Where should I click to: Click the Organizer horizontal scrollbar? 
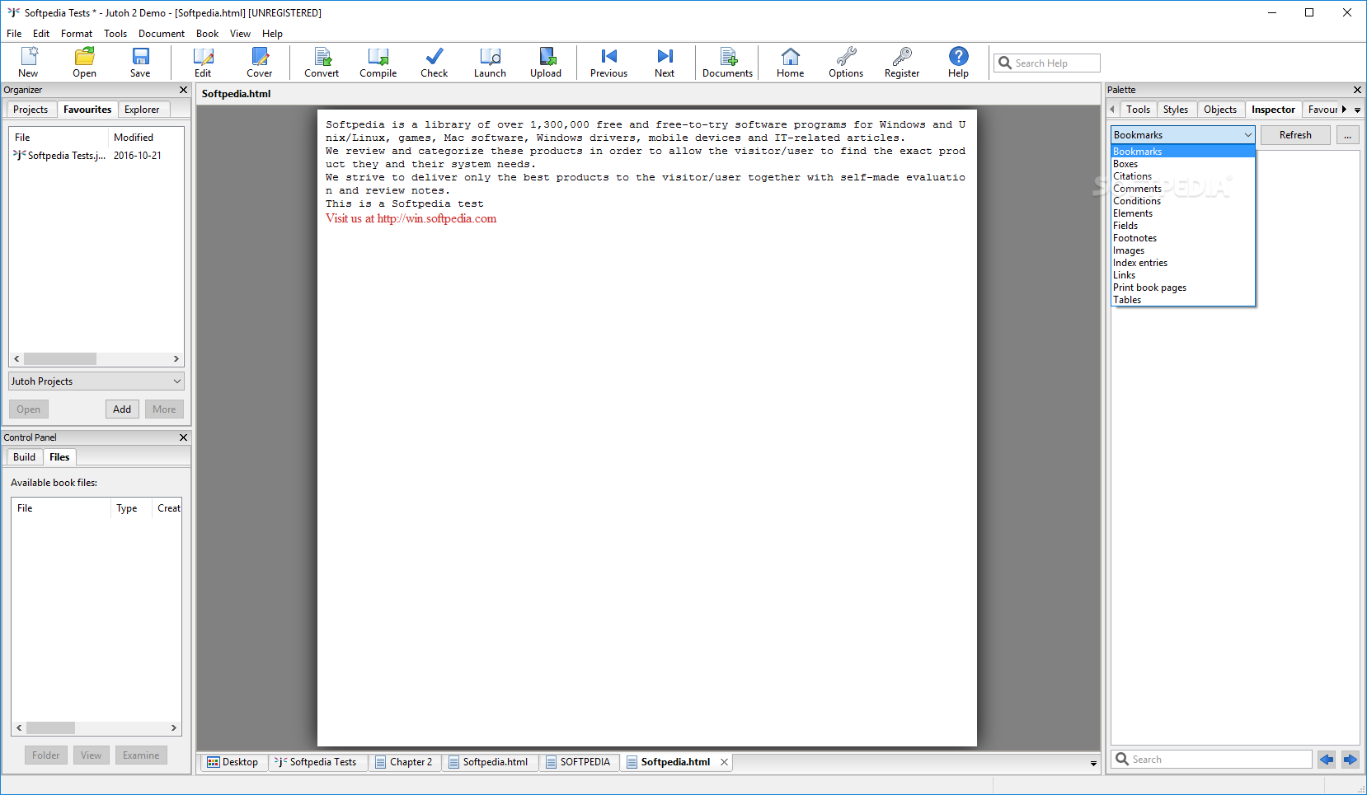96,359
